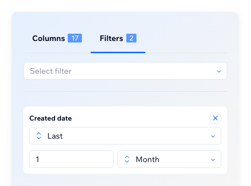Click the Created date label
Image resolution: width=251 pixels, height=186 pixels.
click(x=51, y=118)
